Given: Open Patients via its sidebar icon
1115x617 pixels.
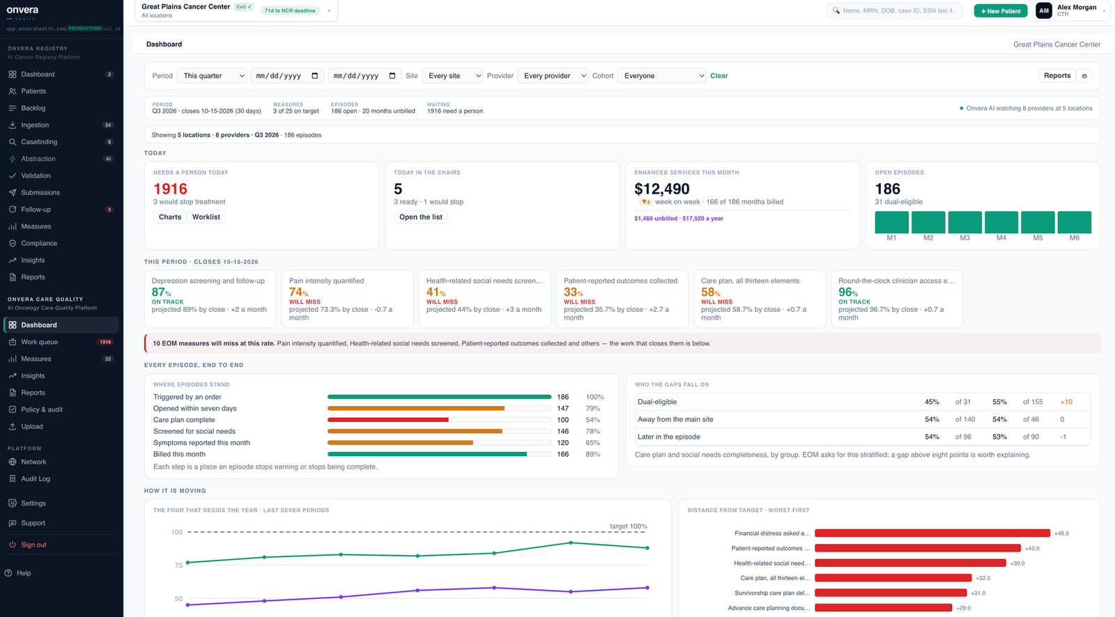Looking at the screenshot, I should coord(13,91).
